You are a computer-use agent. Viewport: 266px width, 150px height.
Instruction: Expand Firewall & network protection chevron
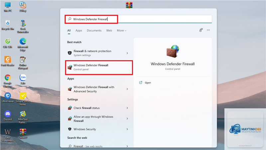click(x=127, y=53)
